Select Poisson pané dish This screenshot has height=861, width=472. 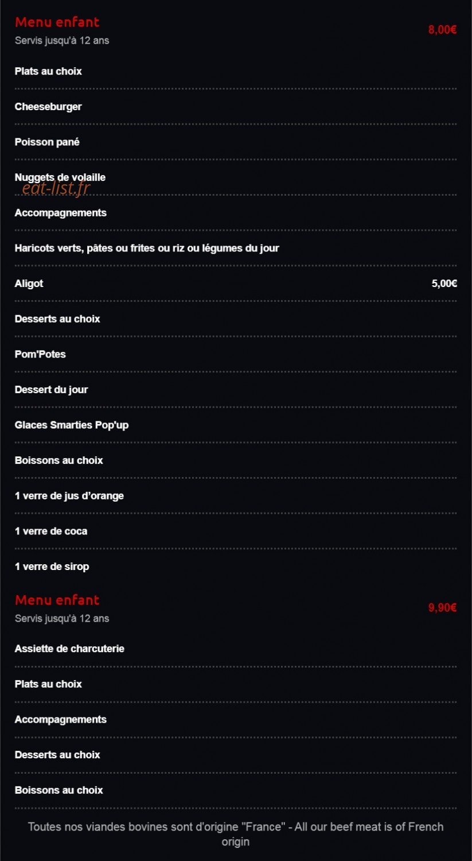47,142
